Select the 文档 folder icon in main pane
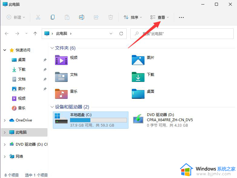 [x=61, y=77]
